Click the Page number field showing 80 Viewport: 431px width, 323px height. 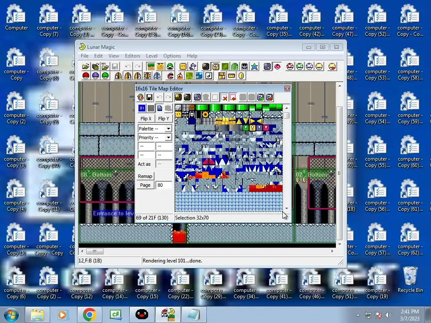[164, 185]
